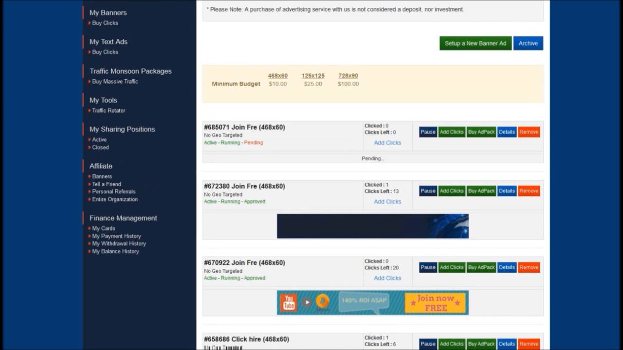This screenshot has width=623, height=350.
Task: View Details of banner #685071
Action: click(507, 132)
